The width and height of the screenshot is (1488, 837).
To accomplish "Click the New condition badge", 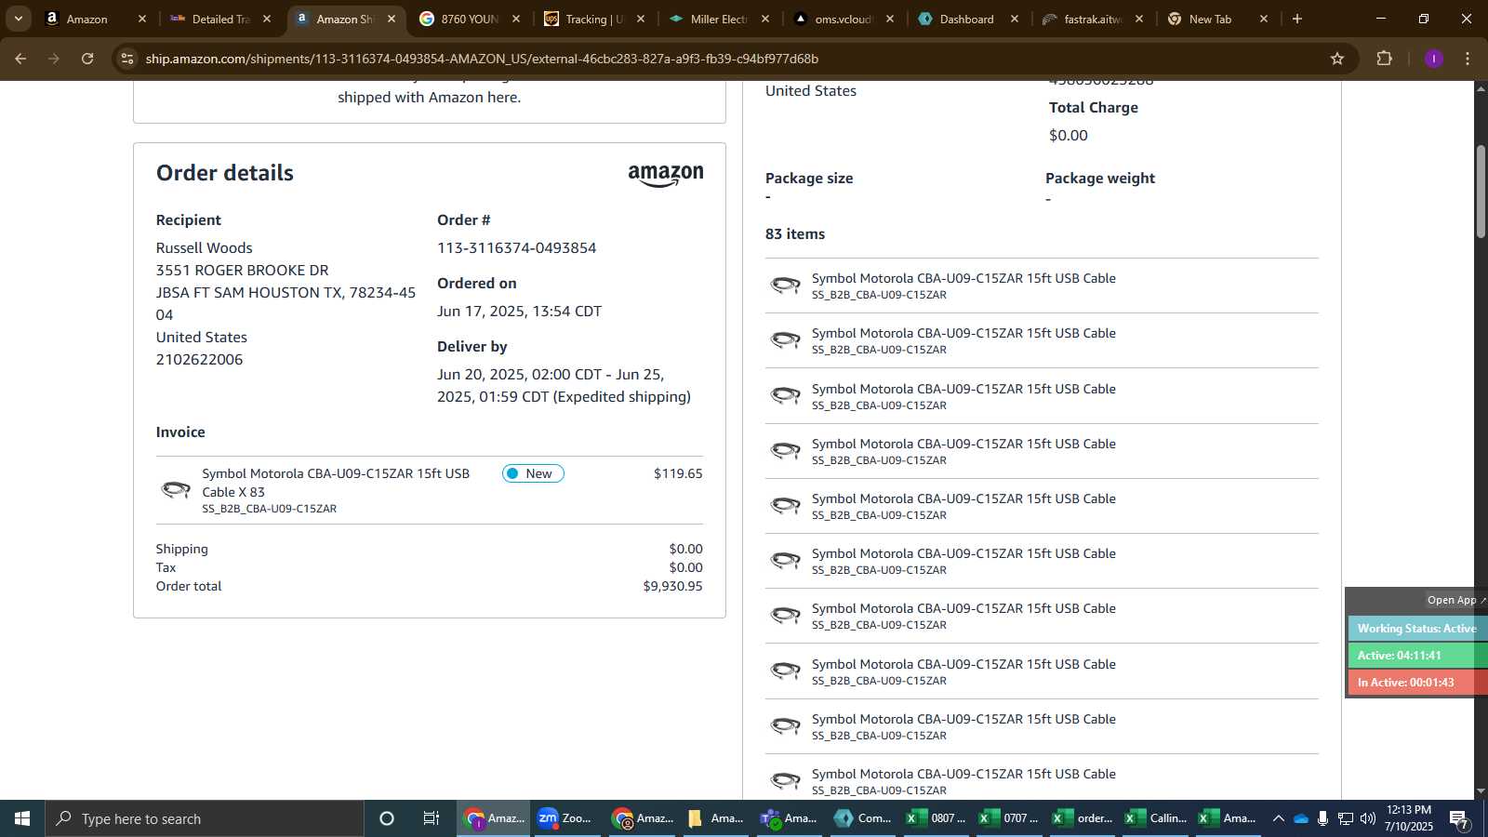I will [x=533, y=473].
